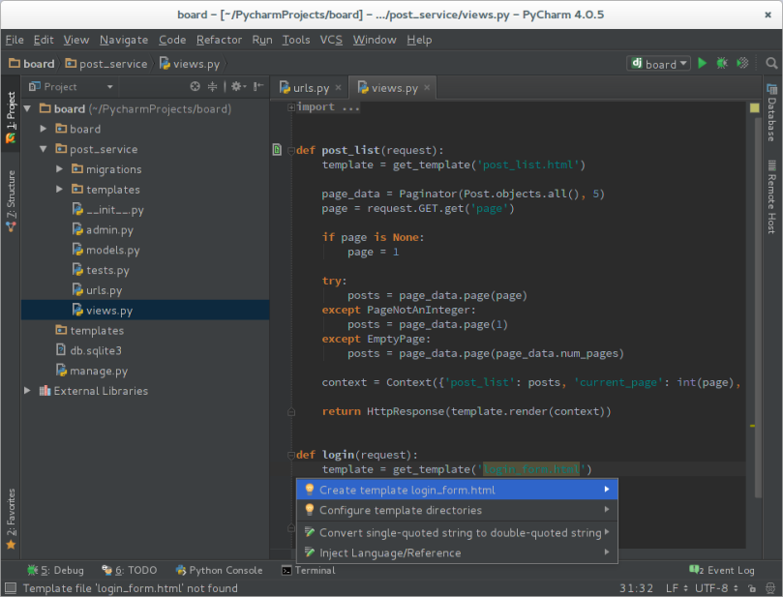Viewport: 783px width, 597px height.
Task: Open the Terminal tool window
Action: [309, 570]
